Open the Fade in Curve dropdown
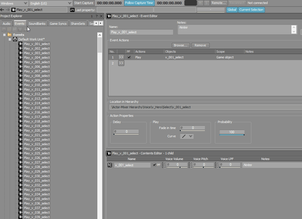This screenshot has height=219, width=302. click(x=187, y=136)
